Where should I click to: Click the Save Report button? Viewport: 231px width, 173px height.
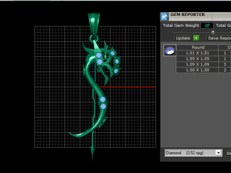point(219,38)
